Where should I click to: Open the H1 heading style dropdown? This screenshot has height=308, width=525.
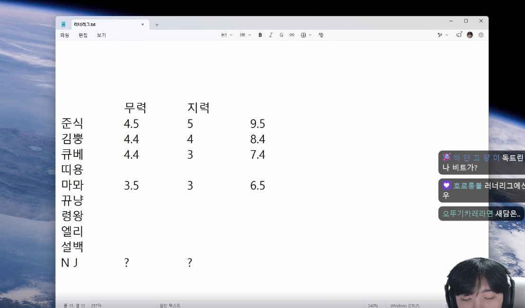[227, 35]
